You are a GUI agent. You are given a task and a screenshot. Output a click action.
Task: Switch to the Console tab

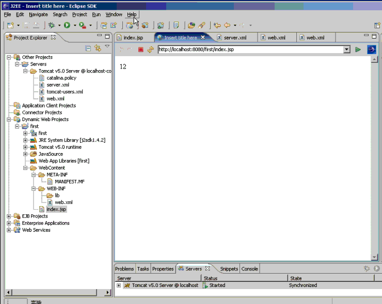coord(249,269)
